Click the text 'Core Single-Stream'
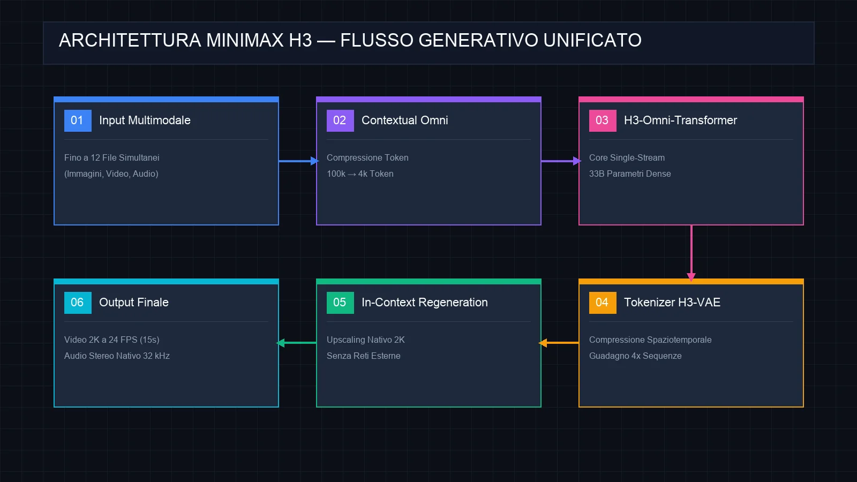This screenshot has height=482, width=857. point(627,157)
